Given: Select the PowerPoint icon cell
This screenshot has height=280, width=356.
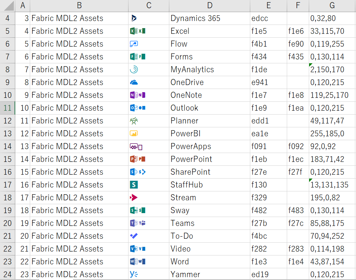Looking at the screenshot, I should 149,159.
